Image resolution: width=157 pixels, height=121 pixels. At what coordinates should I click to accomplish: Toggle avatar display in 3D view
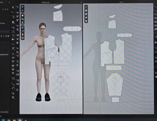point(23,22)
